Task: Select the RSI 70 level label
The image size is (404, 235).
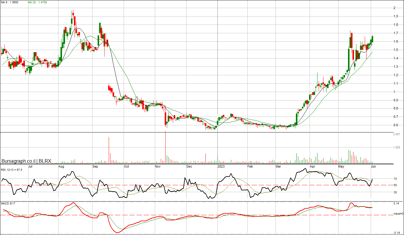Action: (x=395, y=179)
